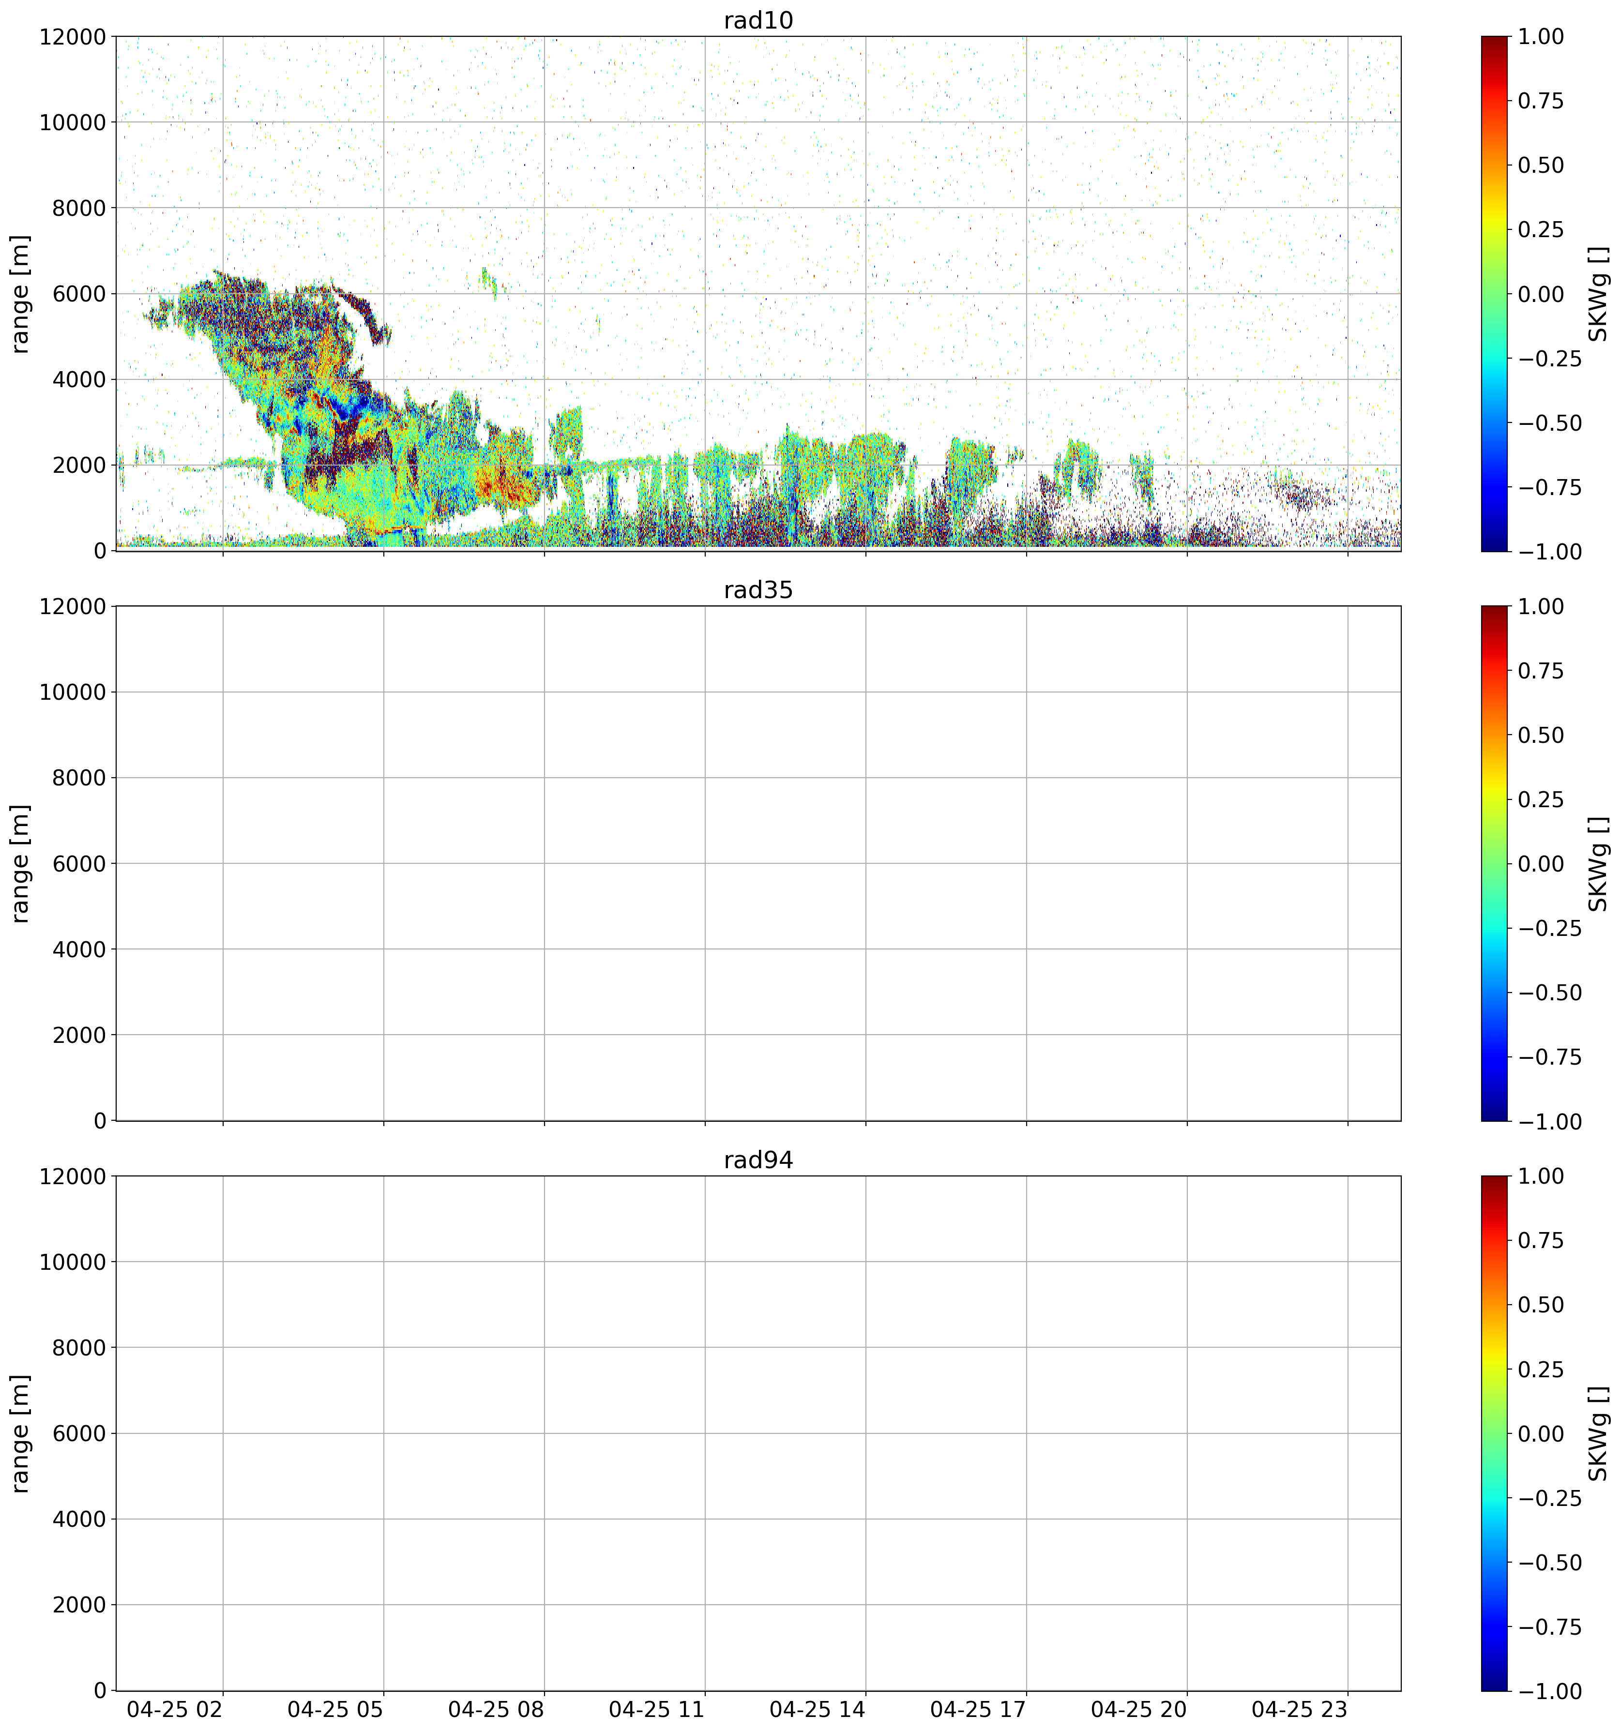Click the '04-25 05' time tick label
The image size is (1621, 1731).
(x=335, y=1709)
